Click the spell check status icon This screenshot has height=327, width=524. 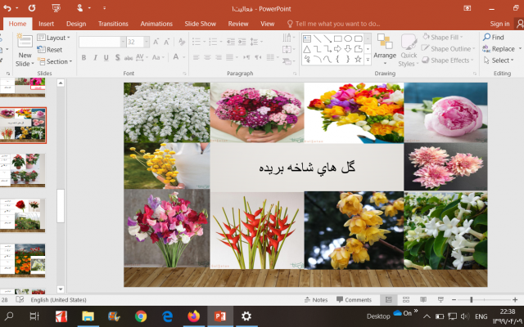(x=20, y=299)
